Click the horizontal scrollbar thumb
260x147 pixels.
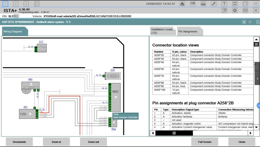click(174, 133)
